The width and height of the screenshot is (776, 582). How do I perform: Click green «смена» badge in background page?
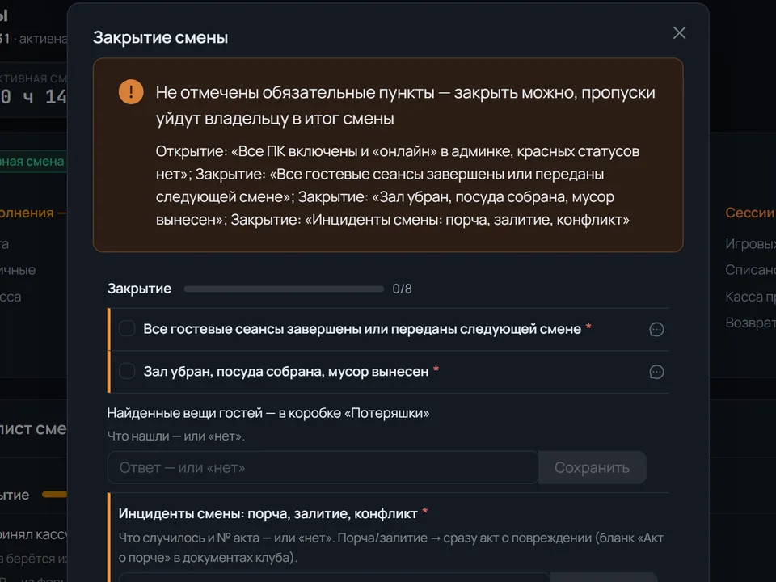coord(32,162)
